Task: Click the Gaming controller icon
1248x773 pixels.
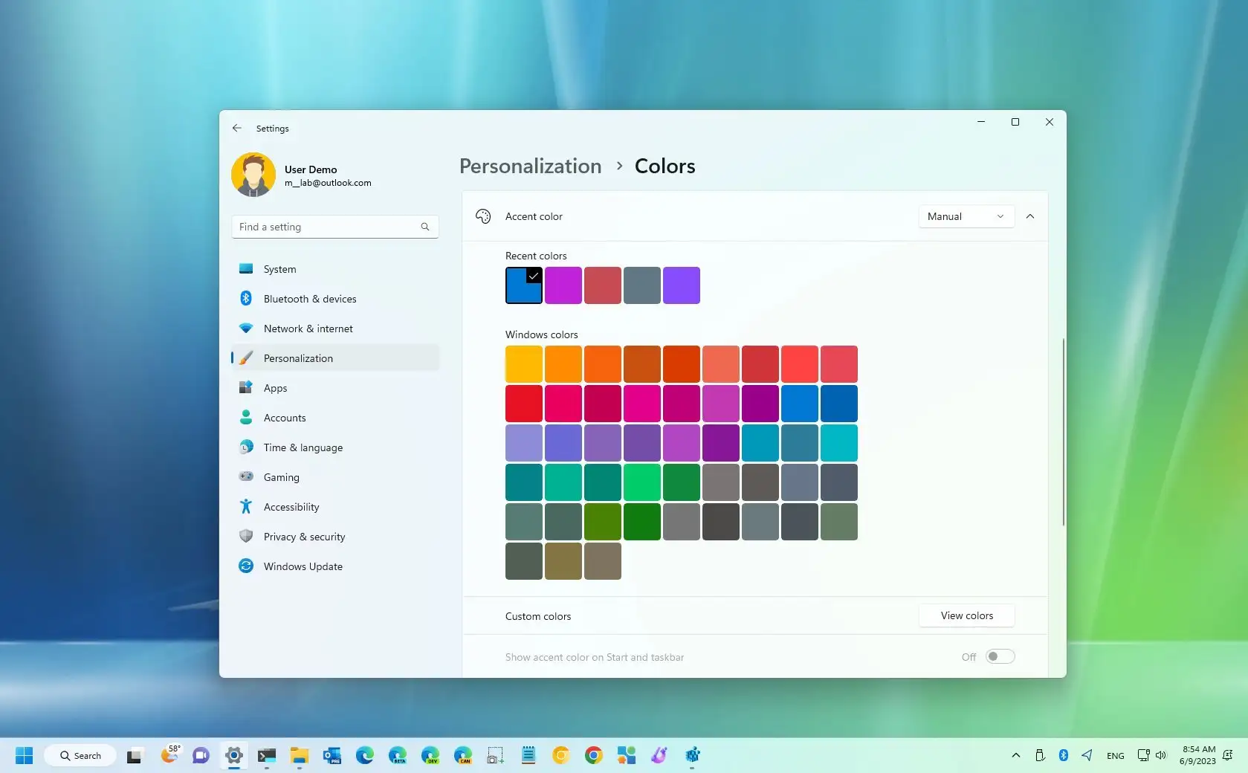Action: (246, 477)
